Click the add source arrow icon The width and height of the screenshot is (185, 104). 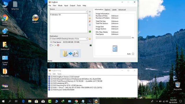point(90,12)
